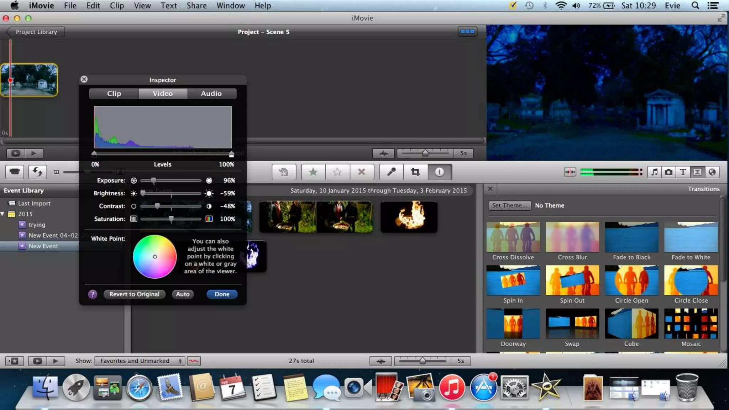Image resolution: width=729 pixels, height=410 pixels.
Task: Click the Levels white point handle
Action: [x=231, y=154]
